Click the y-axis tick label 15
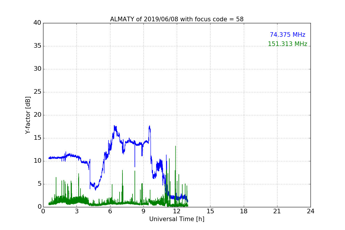 37,138
